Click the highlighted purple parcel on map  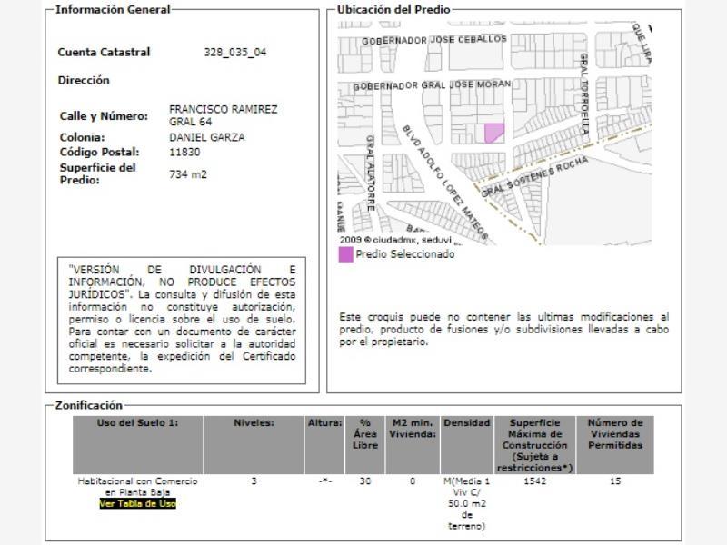click(493, 133)
